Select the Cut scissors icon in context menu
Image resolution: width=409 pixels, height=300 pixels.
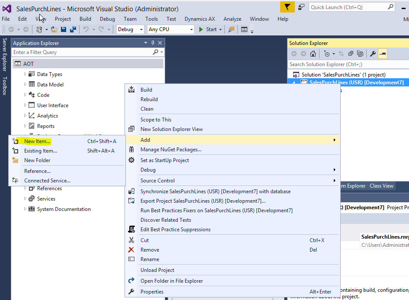pos(131,239)
